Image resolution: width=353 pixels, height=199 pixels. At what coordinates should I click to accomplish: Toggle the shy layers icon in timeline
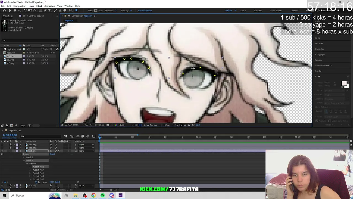click(78, 136)
